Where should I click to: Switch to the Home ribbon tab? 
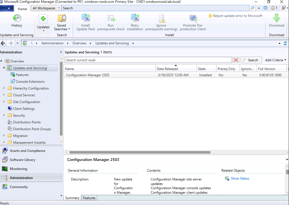click(x=22, y=9)
